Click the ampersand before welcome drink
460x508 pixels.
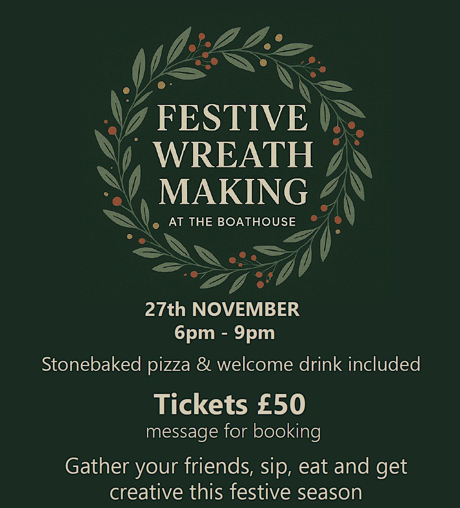tap(204, 364)
